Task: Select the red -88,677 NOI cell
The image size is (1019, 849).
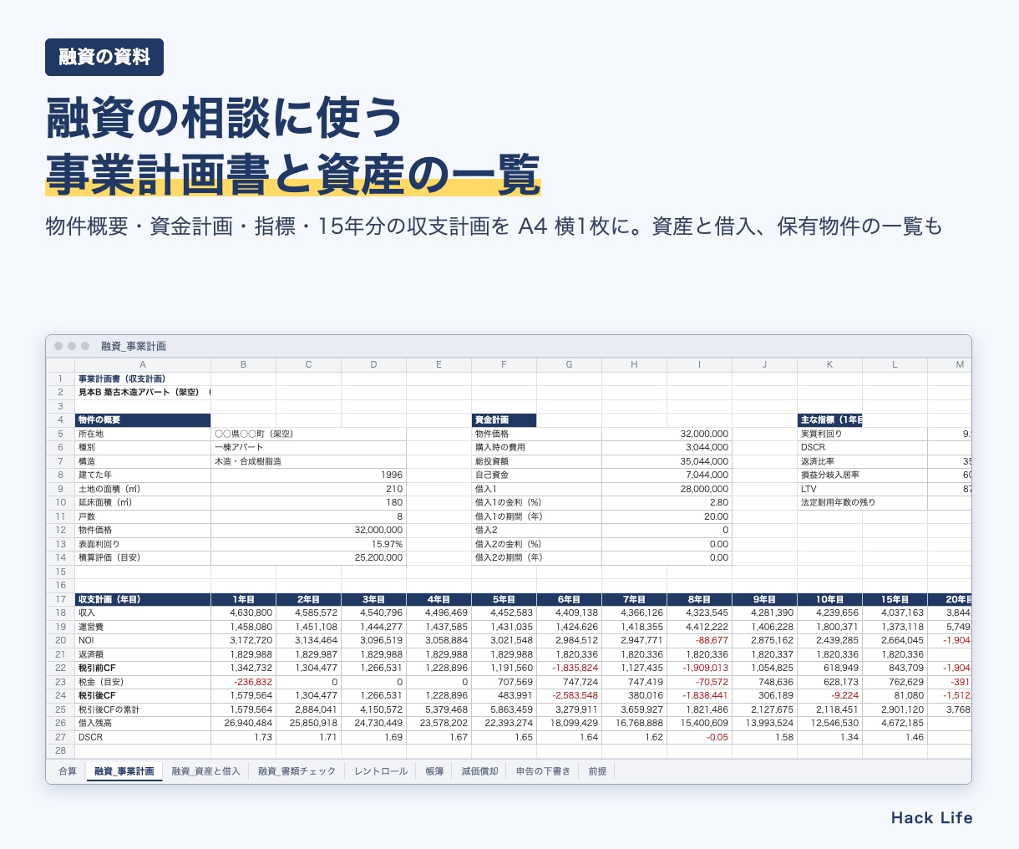Action: 699,640
